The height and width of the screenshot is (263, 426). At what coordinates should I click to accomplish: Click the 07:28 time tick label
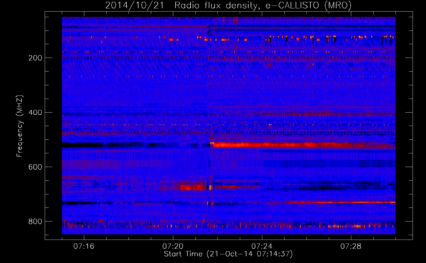pos(351,246)
